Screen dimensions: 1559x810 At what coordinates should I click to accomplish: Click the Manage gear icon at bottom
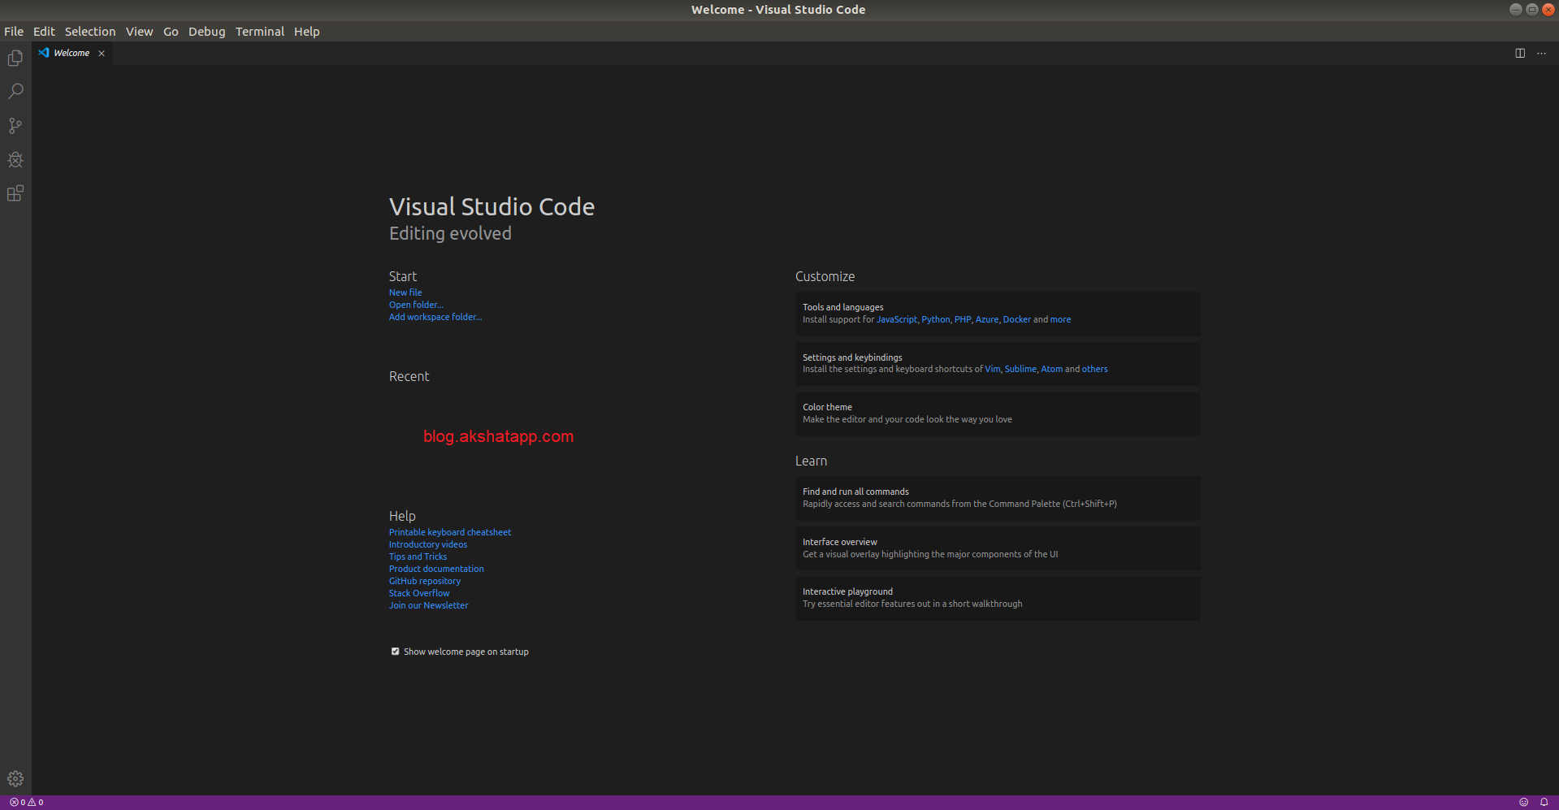[15, 778]
